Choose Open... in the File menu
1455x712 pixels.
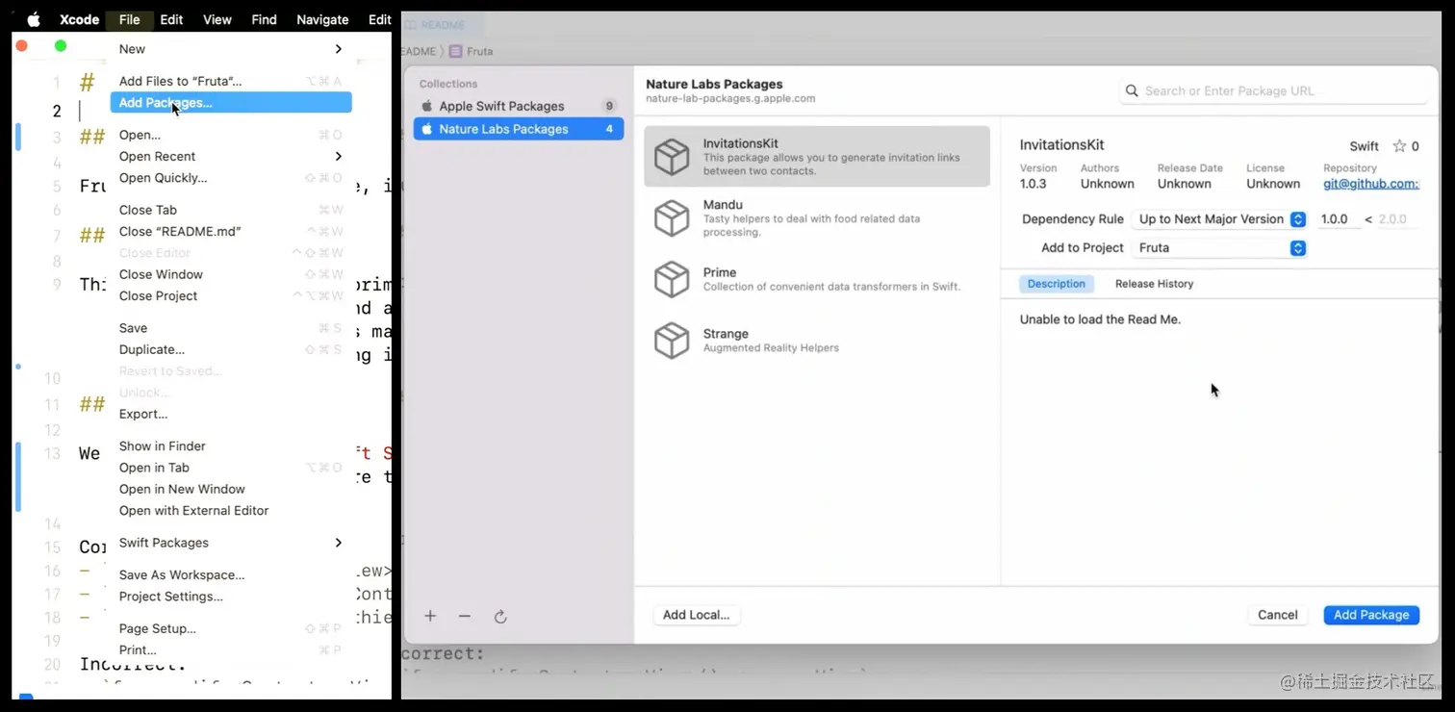point(231,135)
